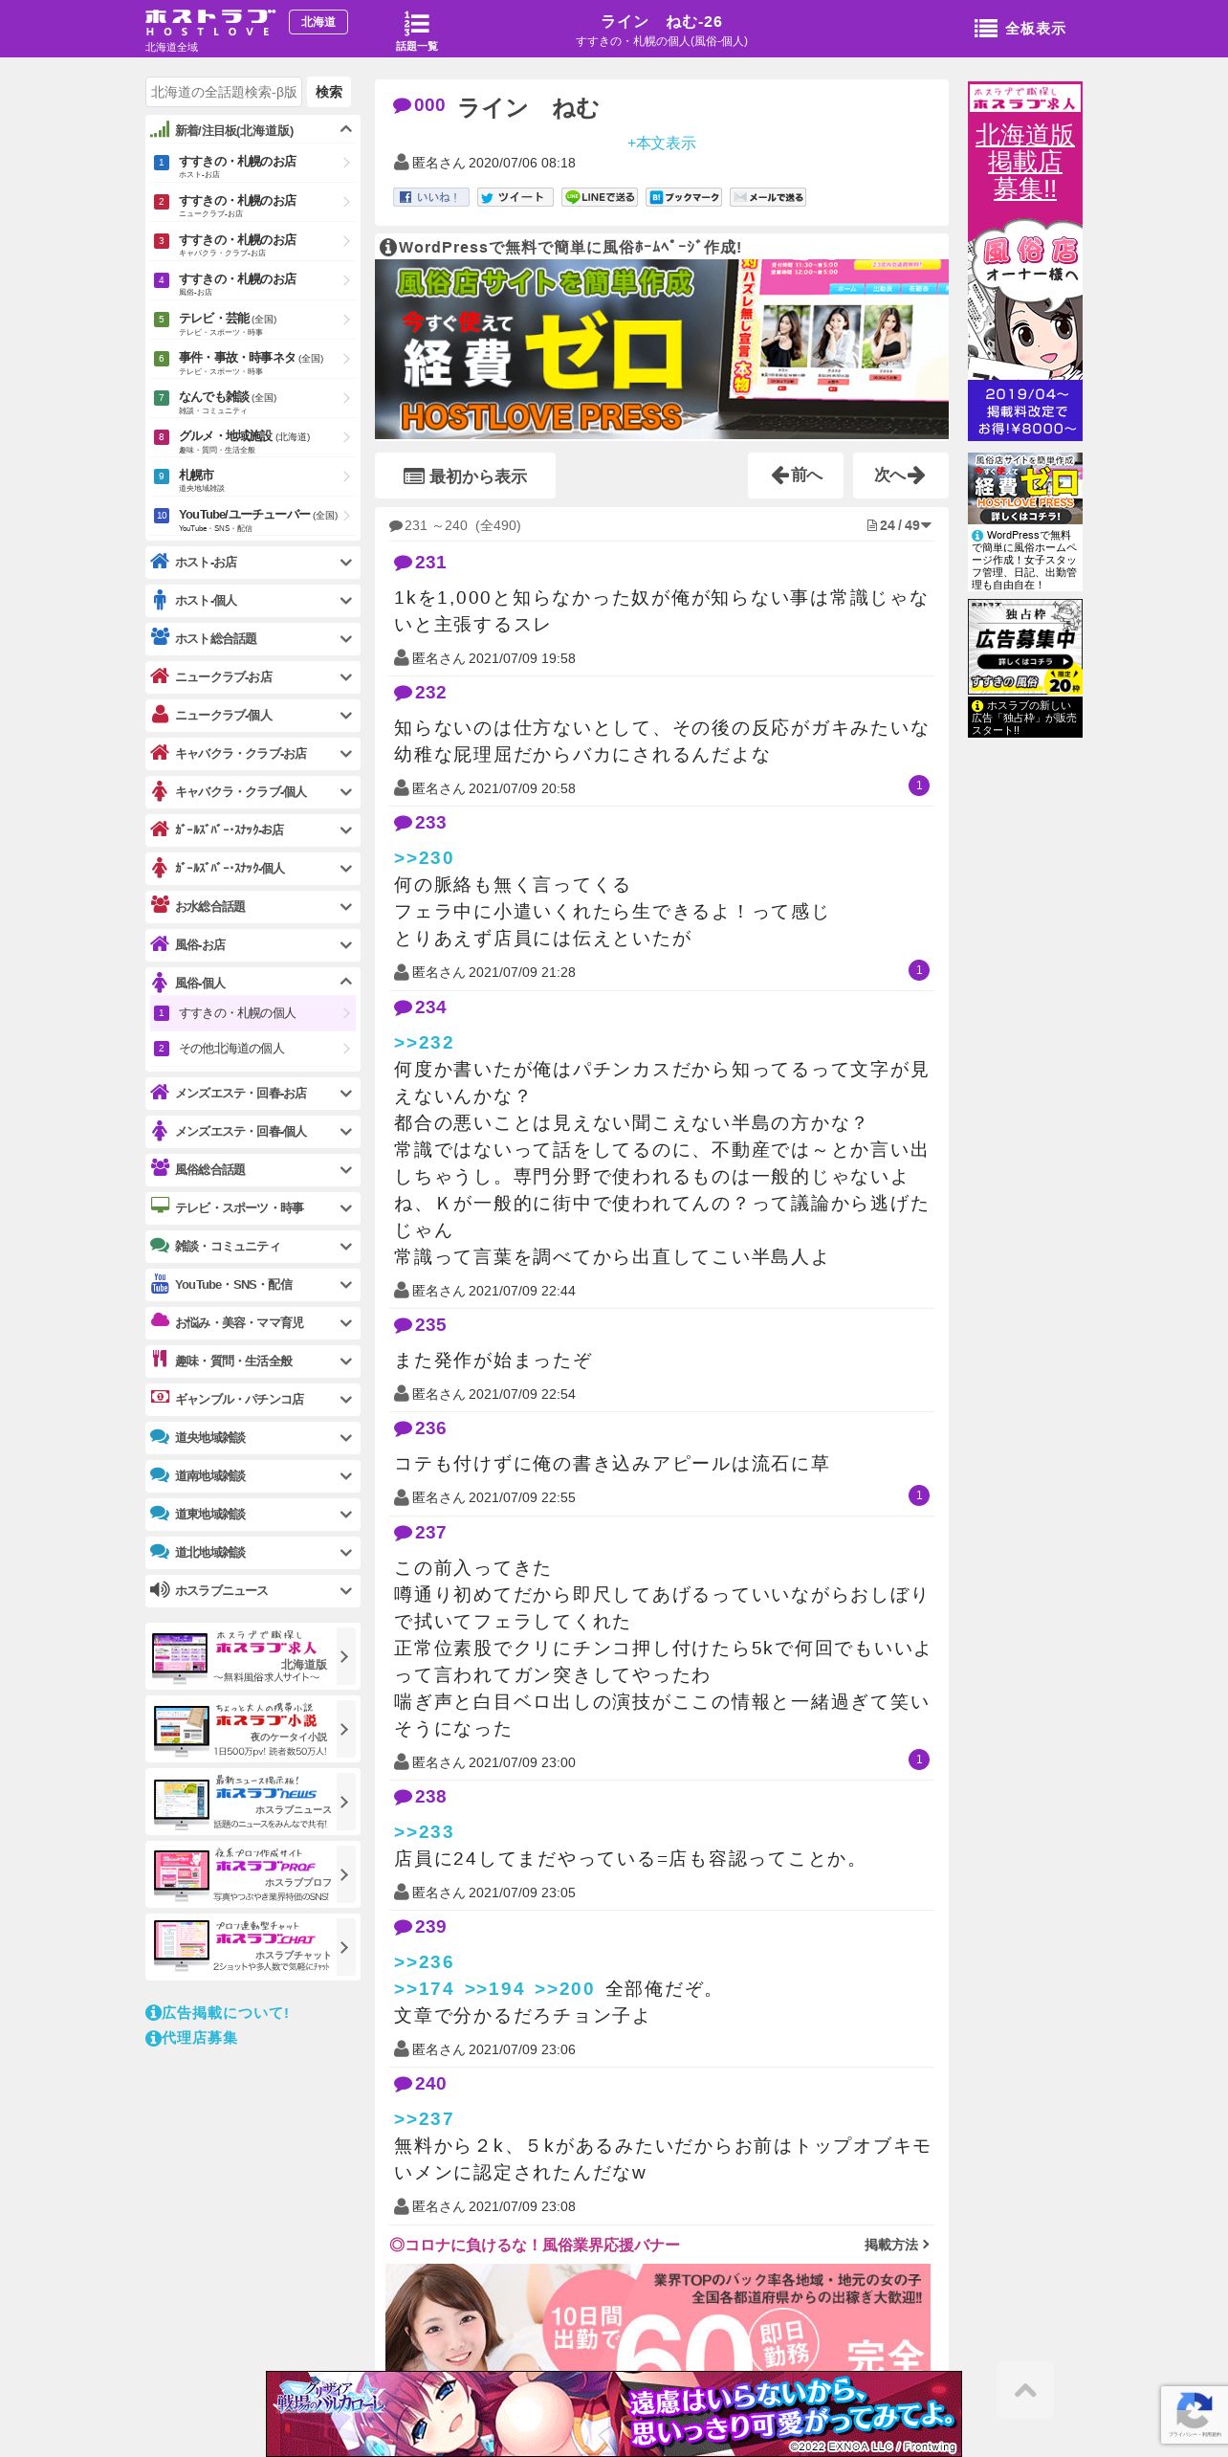Click the fork icon beside 趣味・質問・生活全般
The width and height of the screenshot is (1228, 2457).
tap(160, 1360)
